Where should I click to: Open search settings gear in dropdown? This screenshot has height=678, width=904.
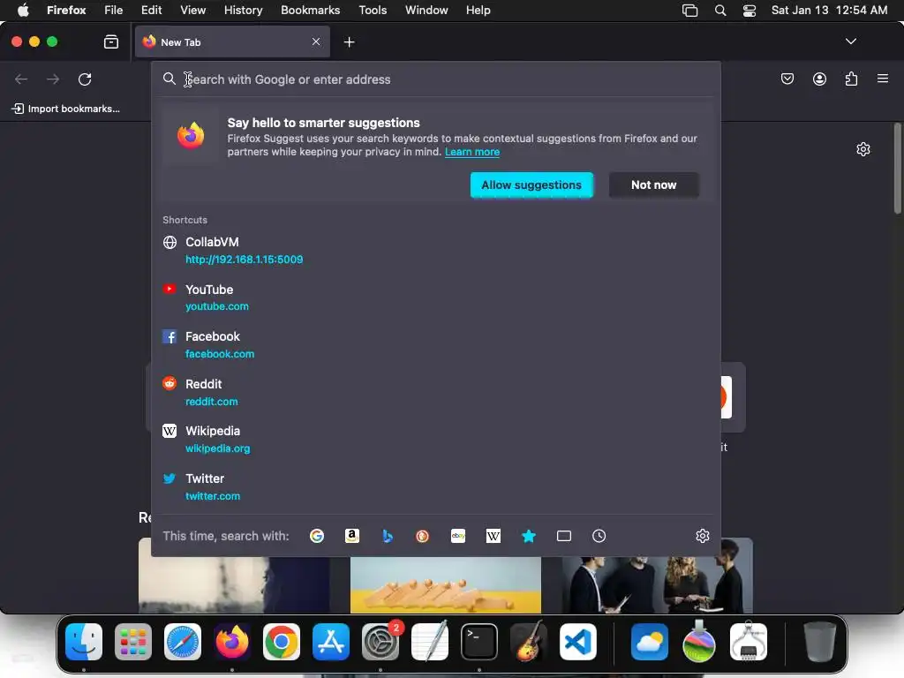702,536
